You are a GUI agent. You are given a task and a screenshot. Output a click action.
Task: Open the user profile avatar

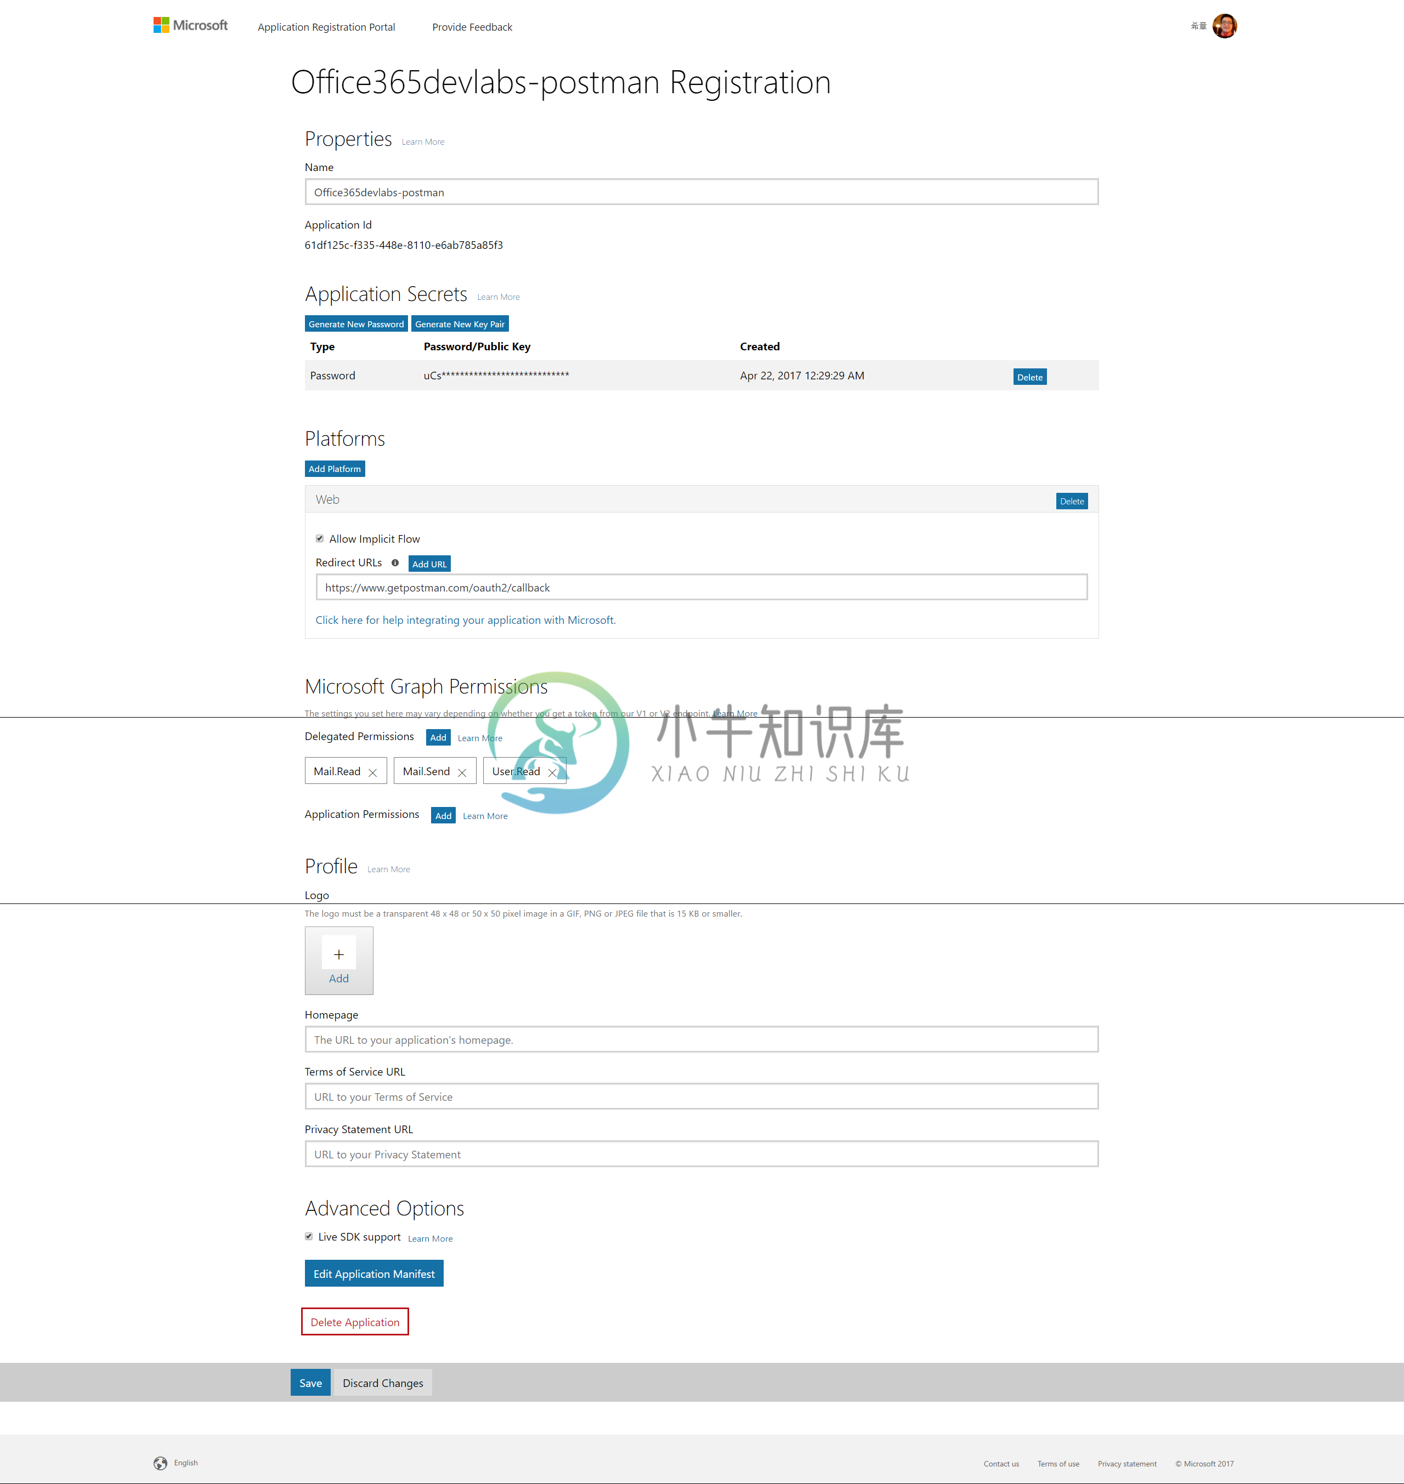click(1224, 26)
